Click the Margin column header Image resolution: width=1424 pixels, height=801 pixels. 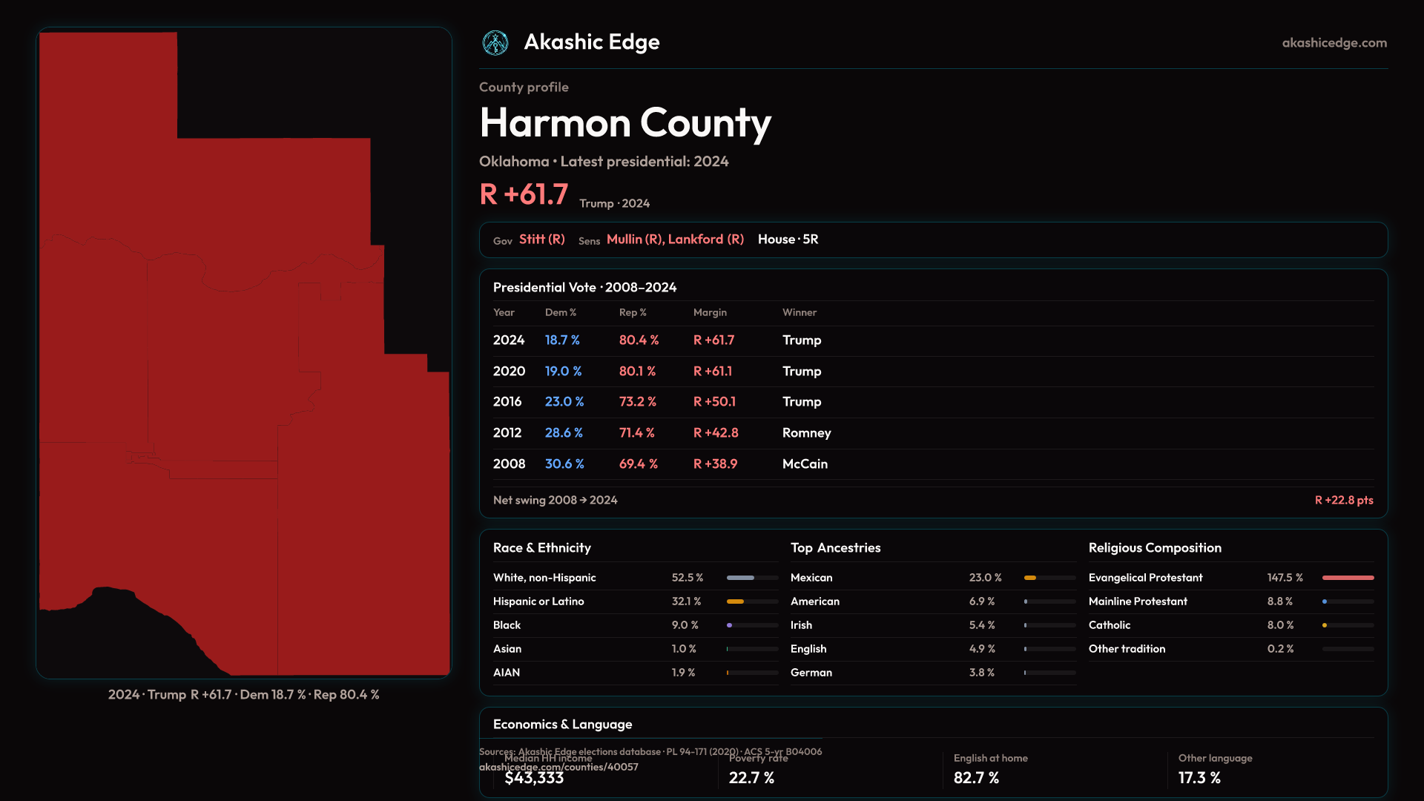(x=709, y=313)
